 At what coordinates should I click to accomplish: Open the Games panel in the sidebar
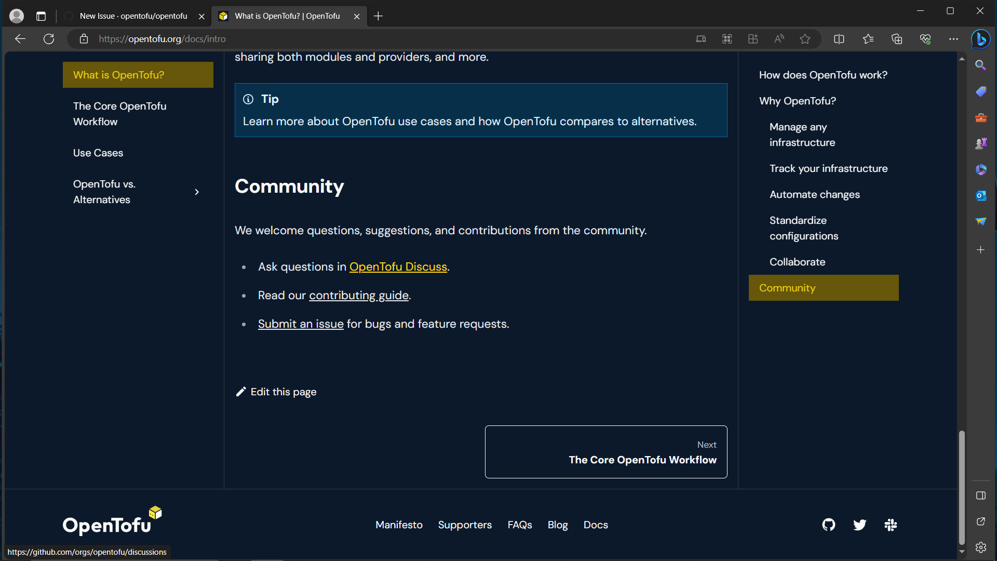pyautogui.click(x=981, y=143)
